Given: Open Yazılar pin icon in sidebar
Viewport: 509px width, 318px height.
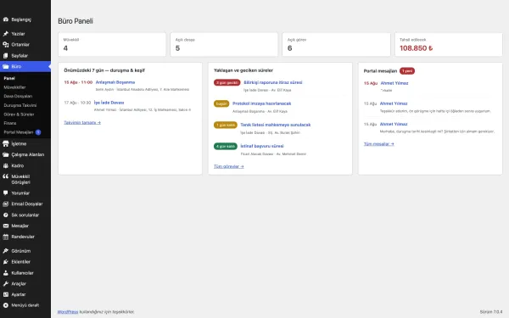Looking at the screenshot, I should 6,34.
